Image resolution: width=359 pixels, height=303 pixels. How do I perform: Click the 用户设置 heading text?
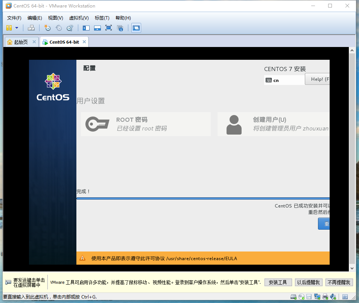click(x=91, y=101)
